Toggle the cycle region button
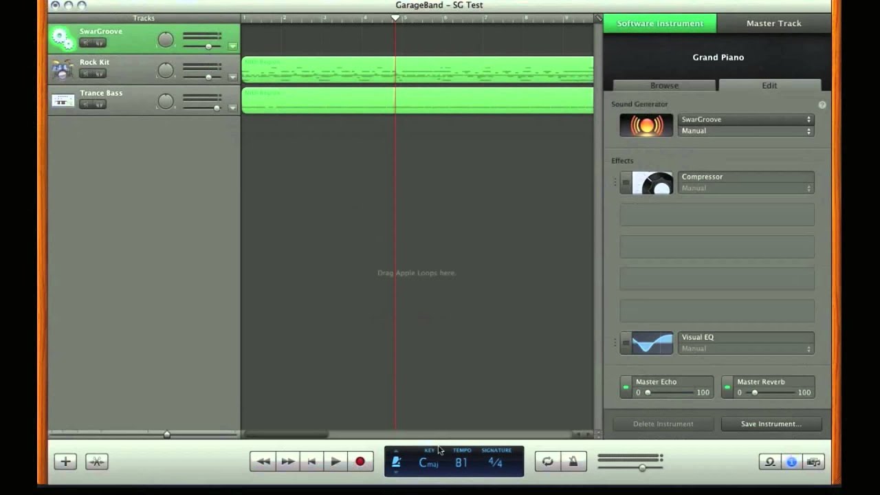The image size is (880, 495). pyautogui.click(x=548, y=461)
